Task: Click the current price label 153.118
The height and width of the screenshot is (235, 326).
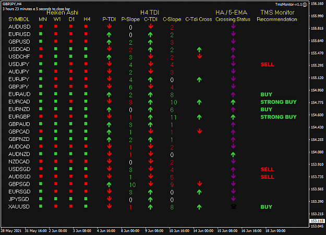Action: (317, 221)
